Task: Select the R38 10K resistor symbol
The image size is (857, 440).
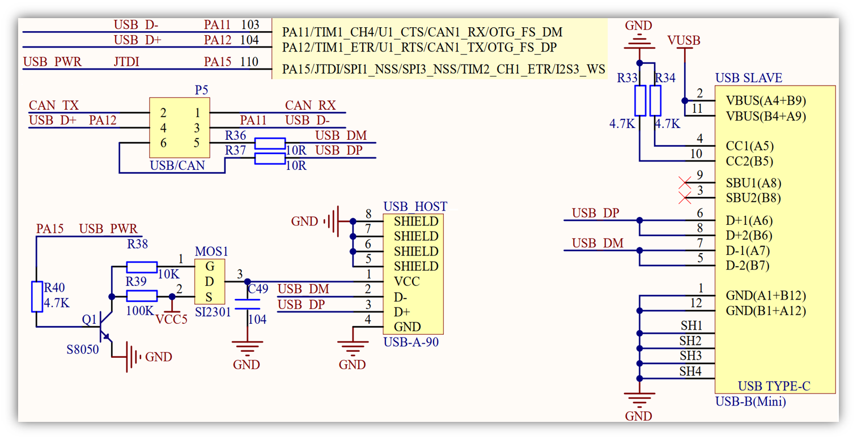Action: (x=142, y=267)
